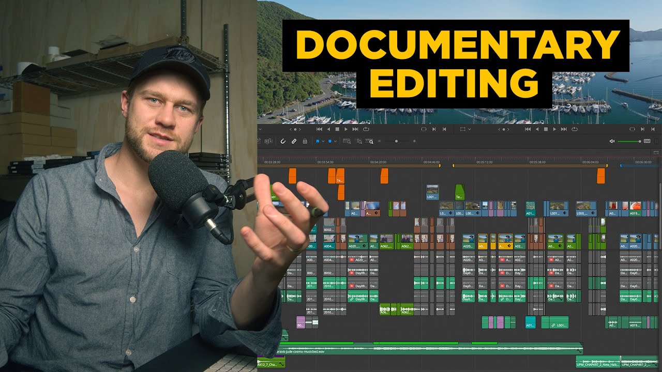Click the right viewer match frame icon
The image size is (662, 372).
click(x=632, y=129)
